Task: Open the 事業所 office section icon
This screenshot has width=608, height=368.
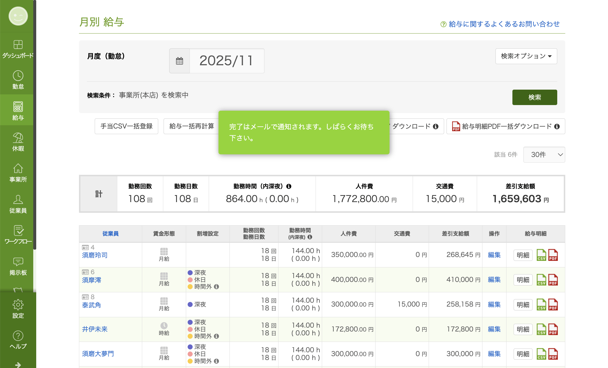Action: coord(18,170)
